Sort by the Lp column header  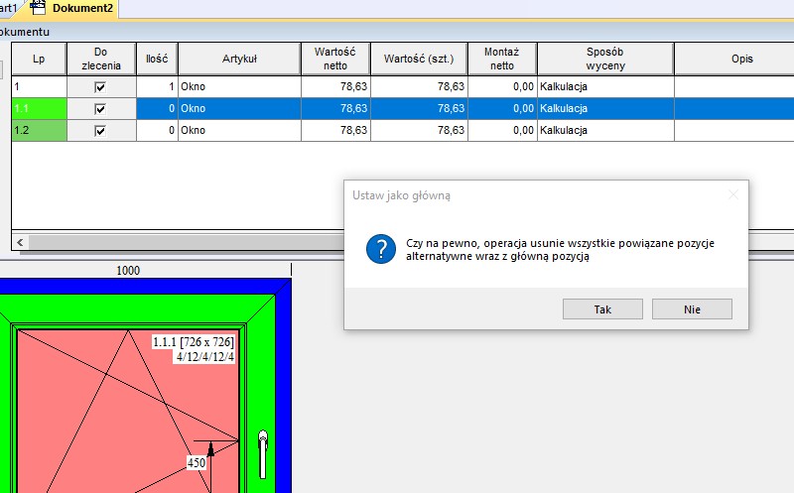click(39, 59)
